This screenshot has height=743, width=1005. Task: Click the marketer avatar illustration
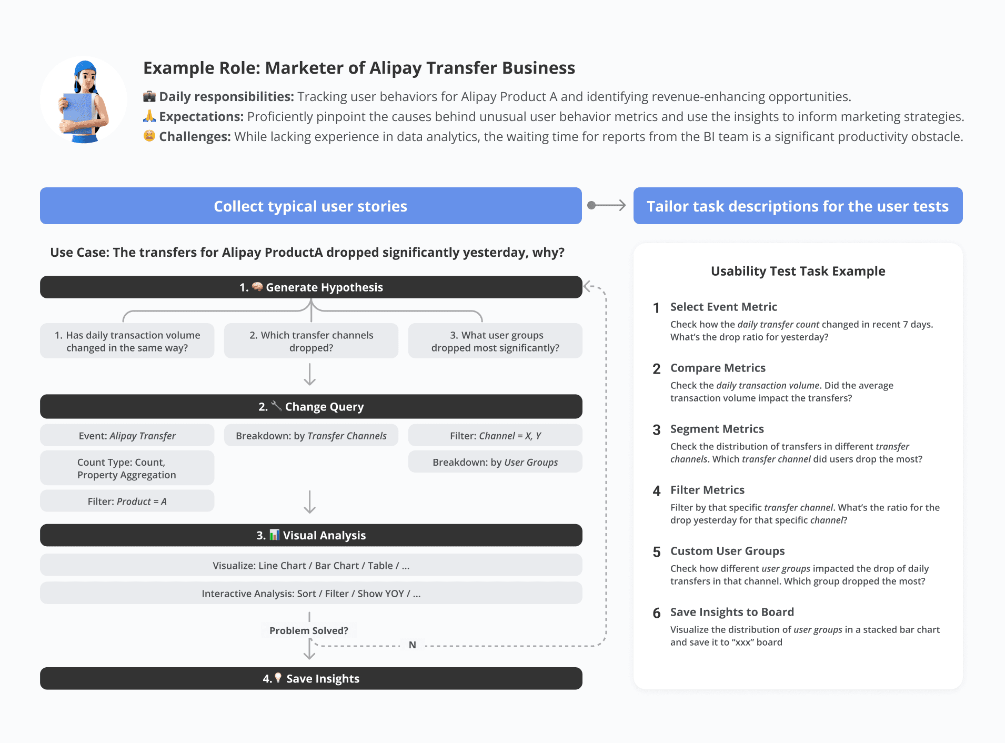coord(84,101)
